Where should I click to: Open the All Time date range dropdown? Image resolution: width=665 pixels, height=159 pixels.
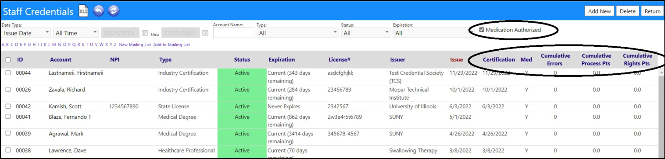click(x=75, y=33)
